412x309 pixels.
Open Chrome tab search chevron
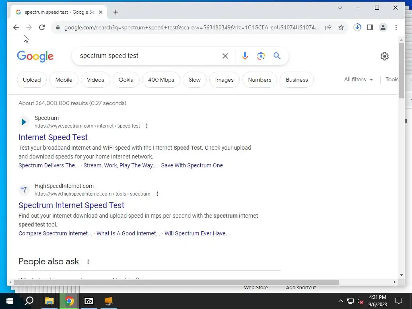(340, 8)
